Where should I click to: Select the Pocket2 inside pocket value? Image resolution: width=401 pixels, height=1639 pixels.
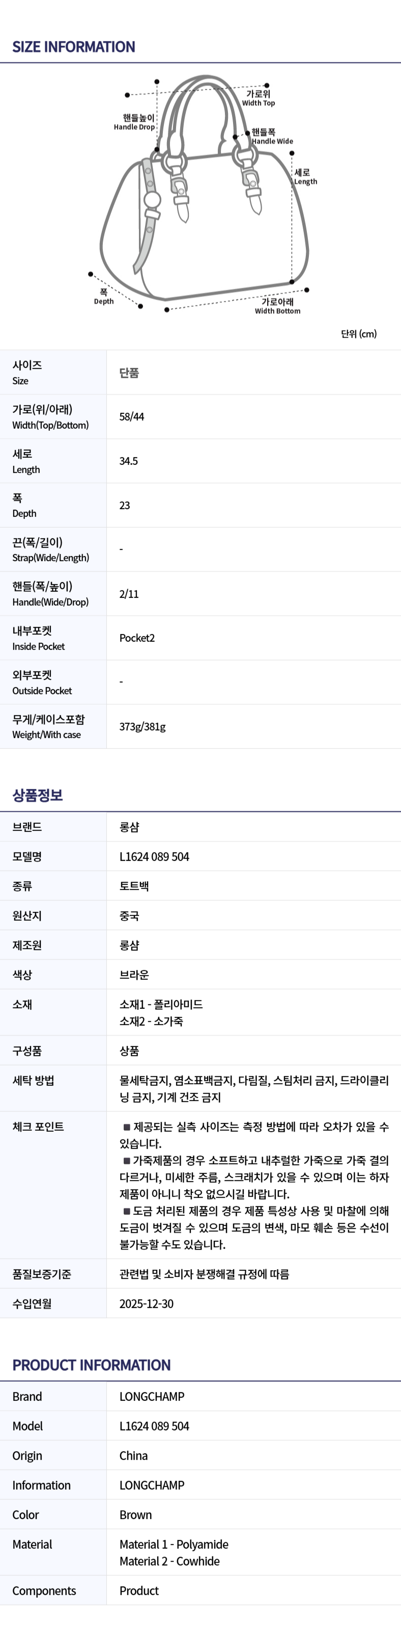click(x=137, y=638)
